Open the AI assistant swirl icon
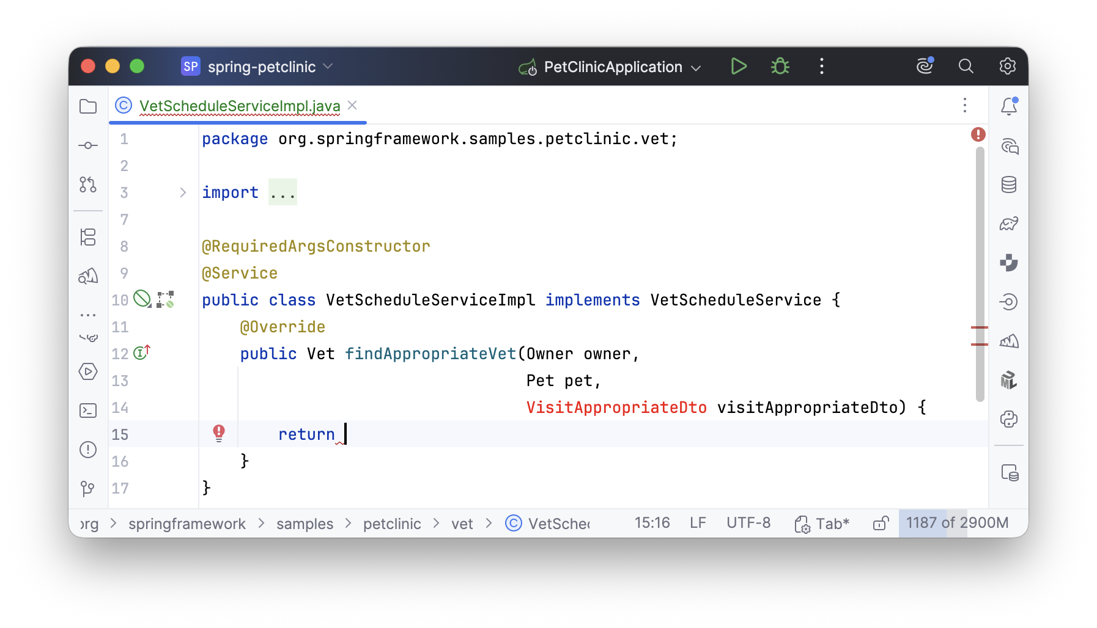The height and width of the screenshot is (628, 1097). pyautogui.click(x=925, y=65)
